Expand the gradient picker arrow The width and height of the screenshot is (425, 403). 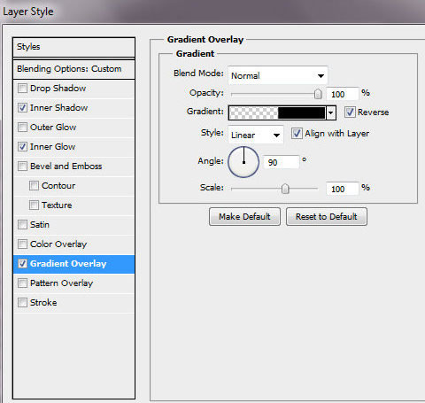[x=331, y=112]
